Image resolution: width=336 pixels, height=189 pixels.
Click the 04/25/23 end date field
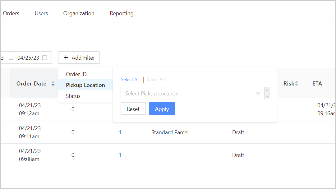(28, 58)
